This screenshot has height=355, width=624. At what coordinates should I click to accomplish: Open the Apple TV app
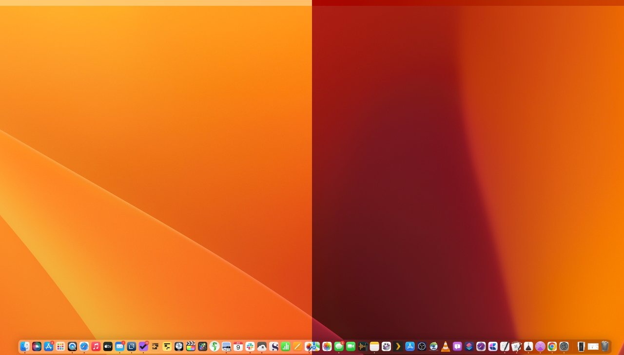[x=107, y=347]
